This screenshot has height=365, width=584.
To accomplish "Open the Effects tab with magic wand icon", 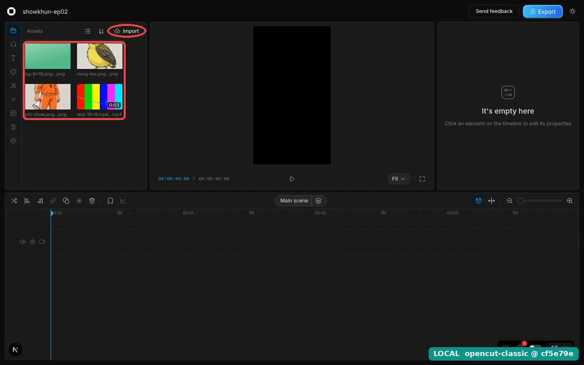I will click(13, 86).
